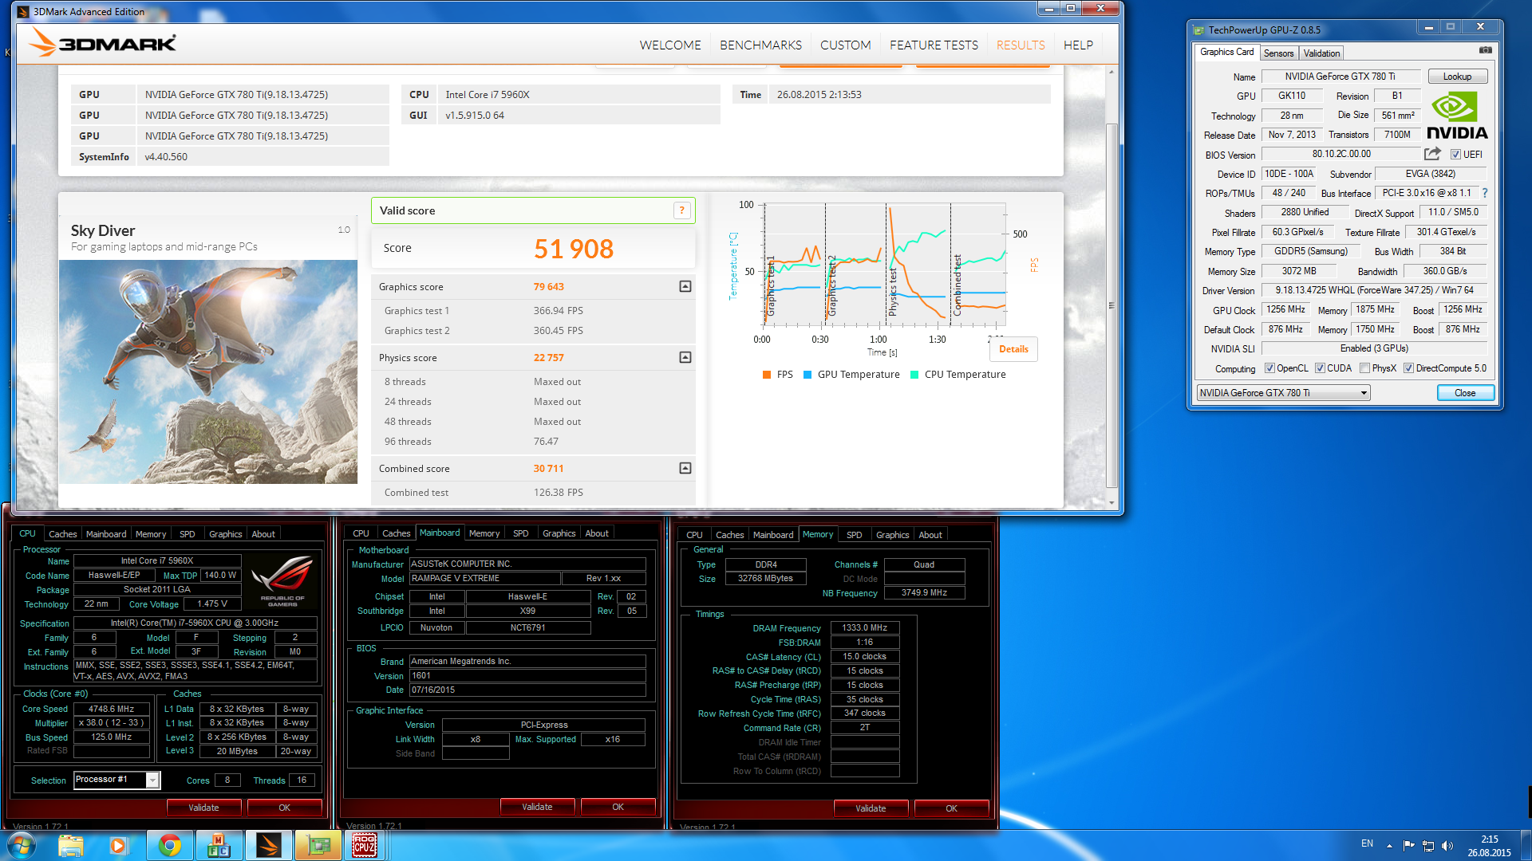The width and height of the screenshot is (1532, 861).
Task: Toggle the CUDA checkbox
Action: pos(1320,368)
